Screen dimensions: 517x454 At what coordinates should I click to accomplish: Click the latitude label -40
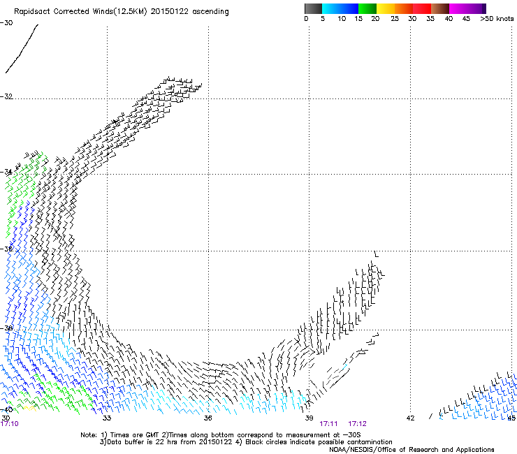coord(6,410)
